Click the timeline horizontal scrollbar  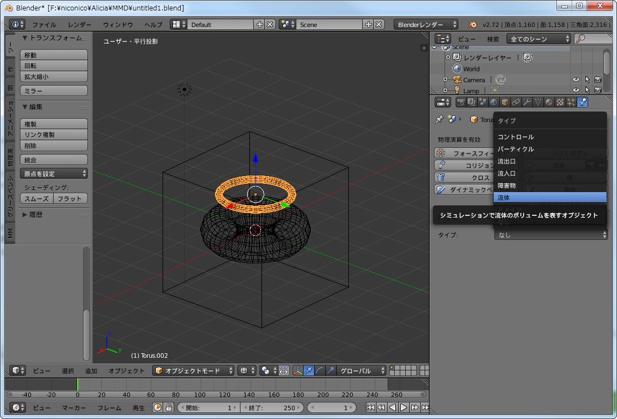tap(217, 394)
